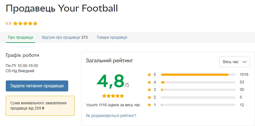Click the five stars under 4,8 rating
The image size is (255, 126).
[113, 96]
